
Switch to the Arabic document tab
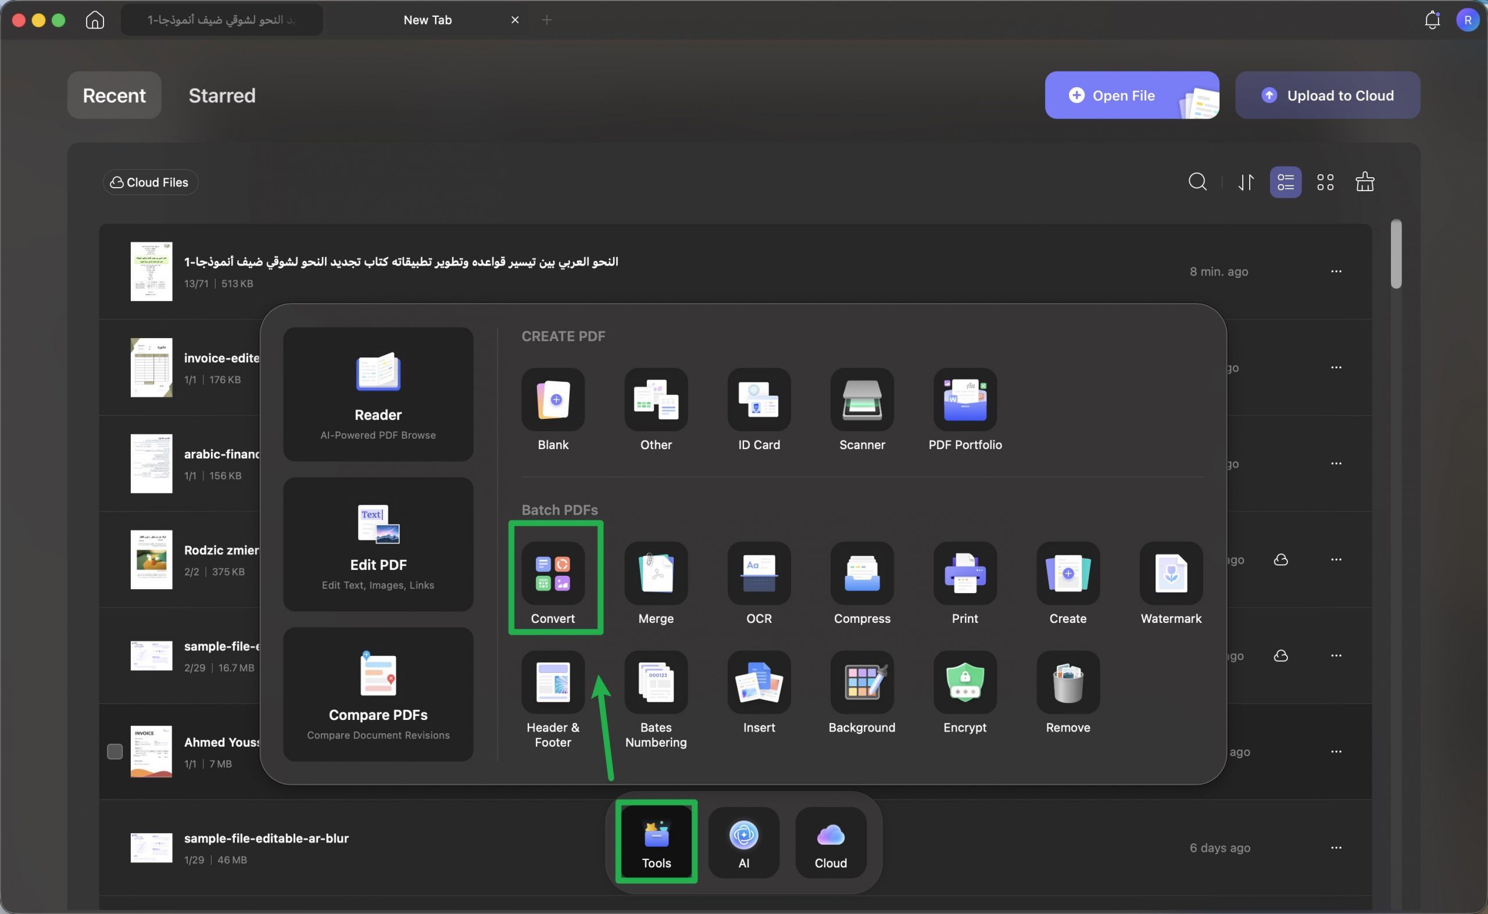pos(221,20)
